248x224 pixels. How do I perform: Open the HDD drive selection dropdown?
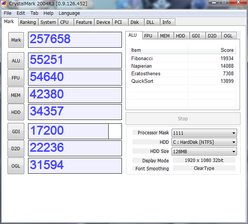(x=204, y=142)
